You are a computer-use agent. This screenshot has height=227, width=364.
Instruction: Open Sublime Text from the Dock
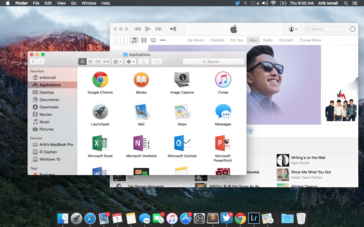point(213,218)
